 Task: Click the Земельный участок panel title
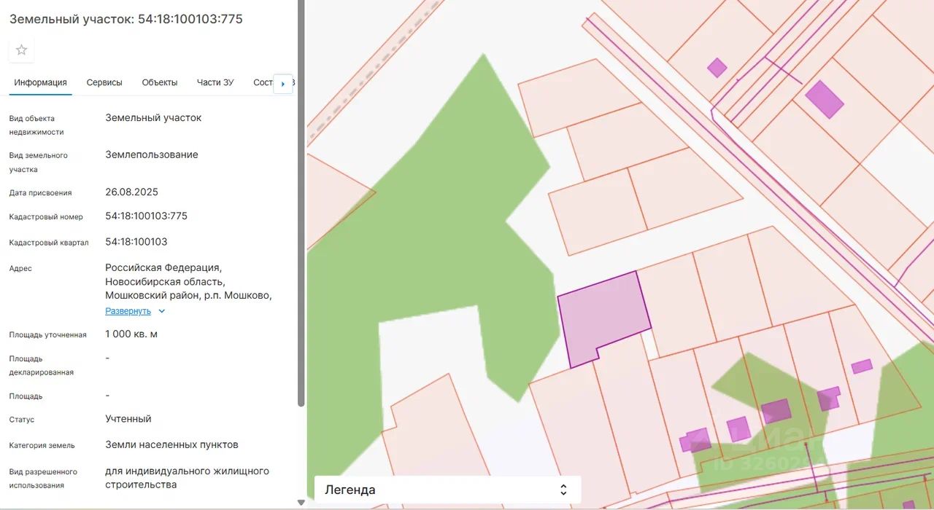(126, 19)
